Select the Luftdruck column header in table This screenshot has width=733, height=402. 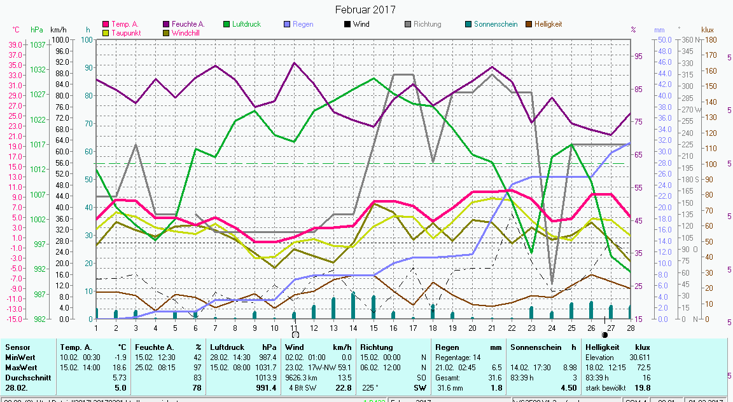pyautogui.click(x=227, y=347)
